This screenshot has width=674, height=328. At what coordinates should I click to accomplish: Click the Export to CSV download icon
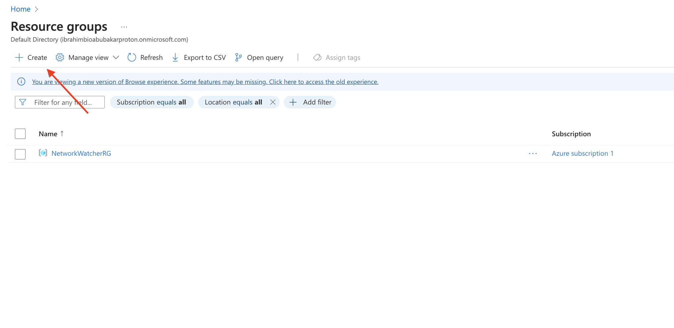(x=175, y=58)
